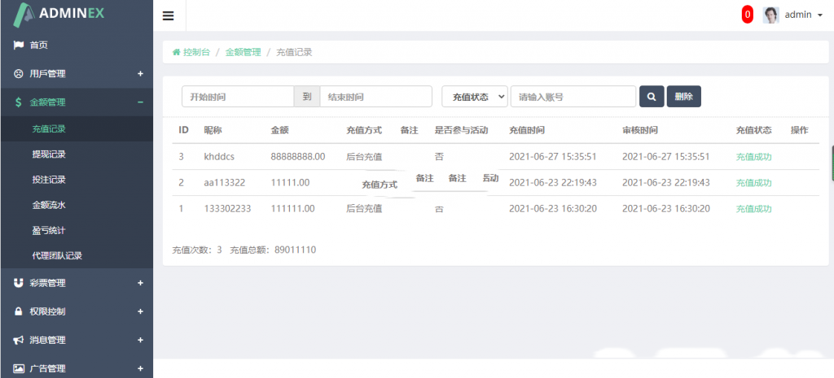834x378 pixels.
Task: Click the home icon in breadcrumb
Action: (176, 52)
